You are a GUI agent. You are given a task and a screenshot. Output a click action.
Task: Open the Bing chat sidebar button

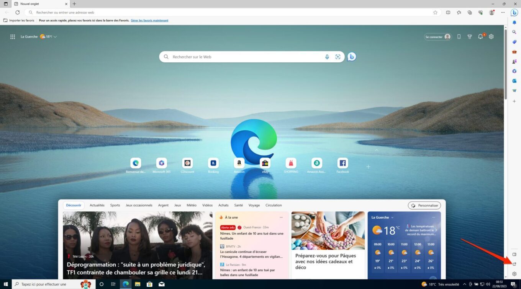click(514, 12)
